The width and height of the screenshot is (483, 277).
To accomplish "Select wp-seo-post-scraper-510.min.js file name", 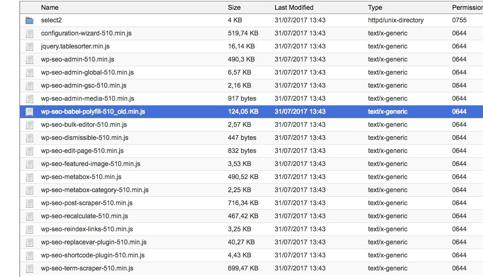I will tap(87, 203).
